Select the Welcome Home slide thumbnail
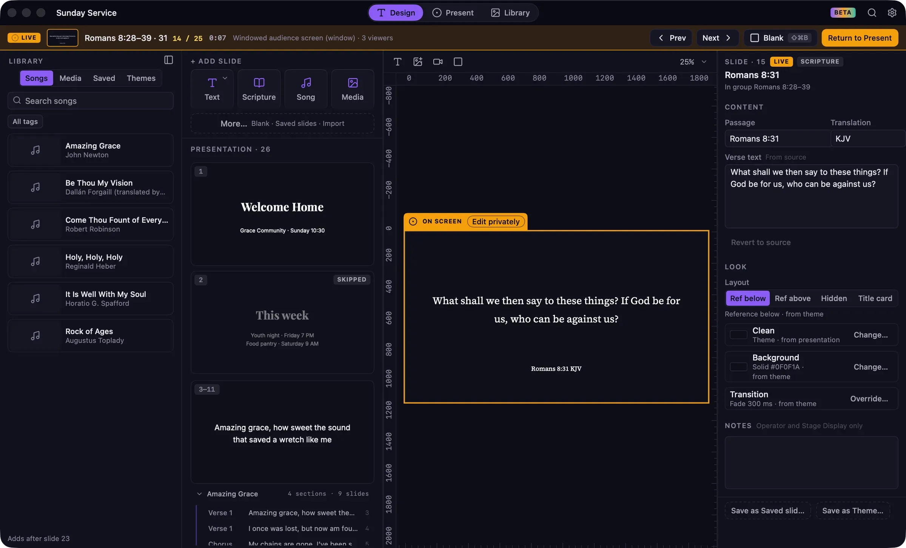906x548 pixels. coord(282,214)
